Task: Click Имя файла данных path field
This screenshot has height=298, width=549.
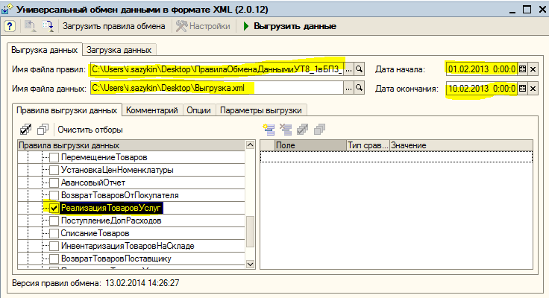Action: tap(217, 88)
